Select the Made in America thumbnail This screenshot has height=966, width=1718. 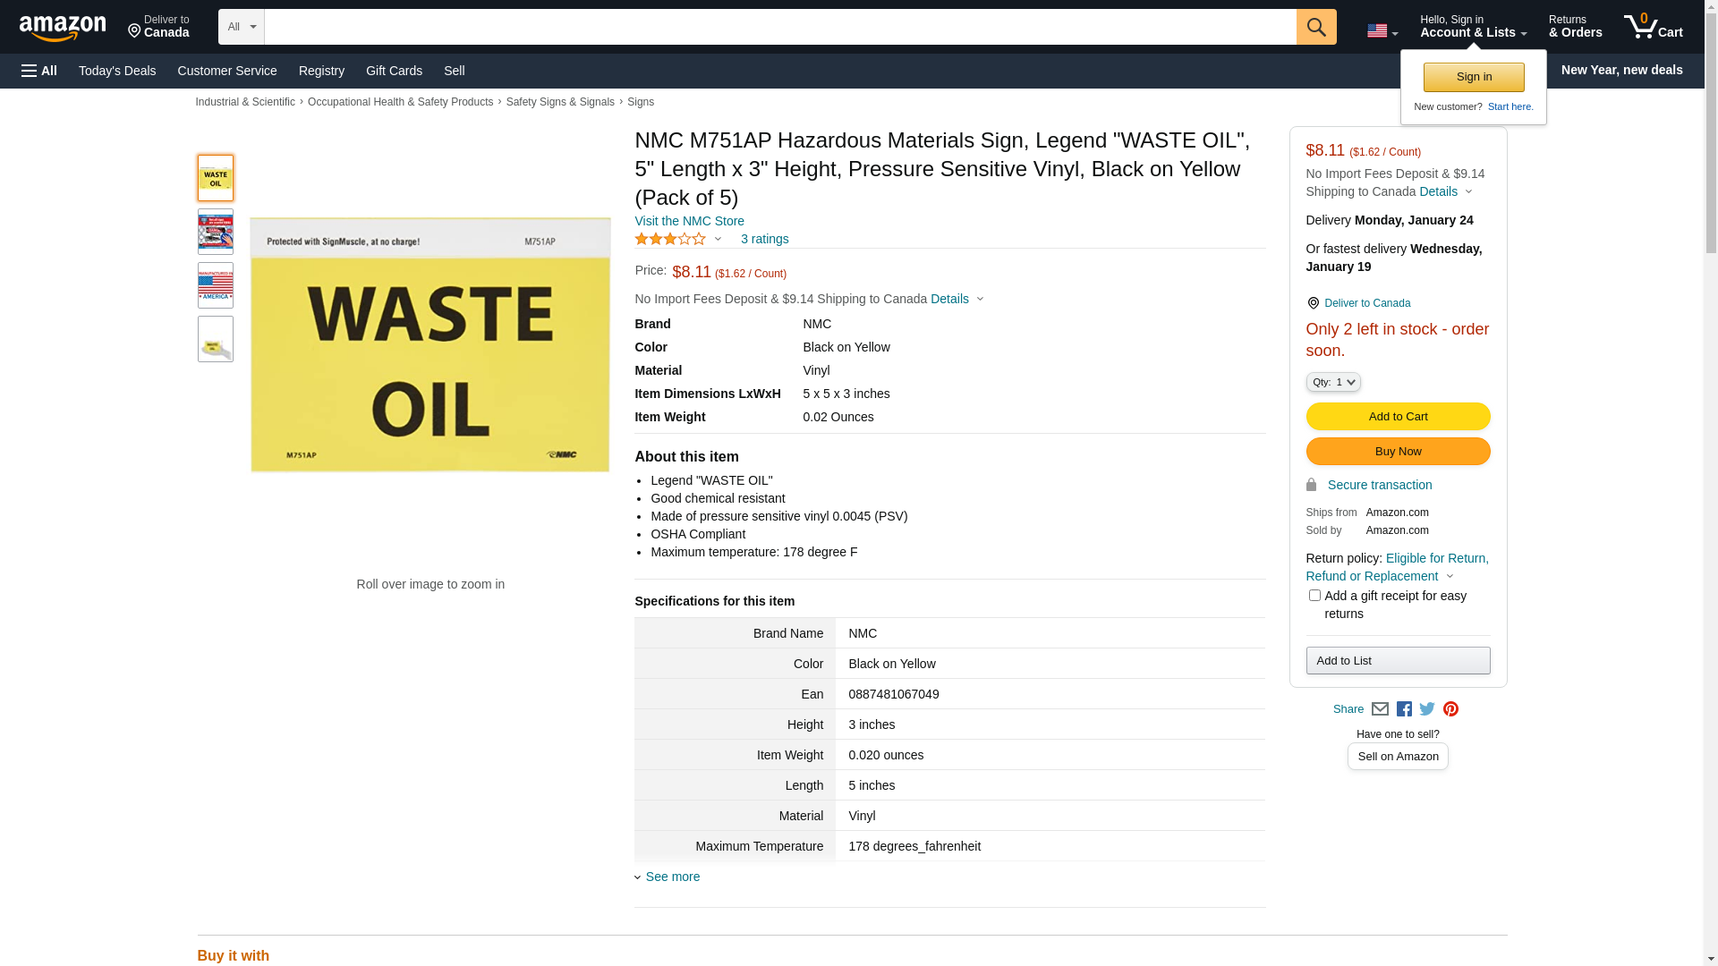[x=216, y=285]
